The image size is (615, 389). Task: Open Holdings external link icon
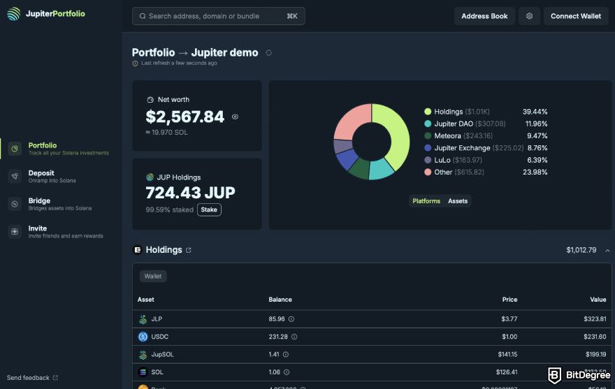[189, 250]
